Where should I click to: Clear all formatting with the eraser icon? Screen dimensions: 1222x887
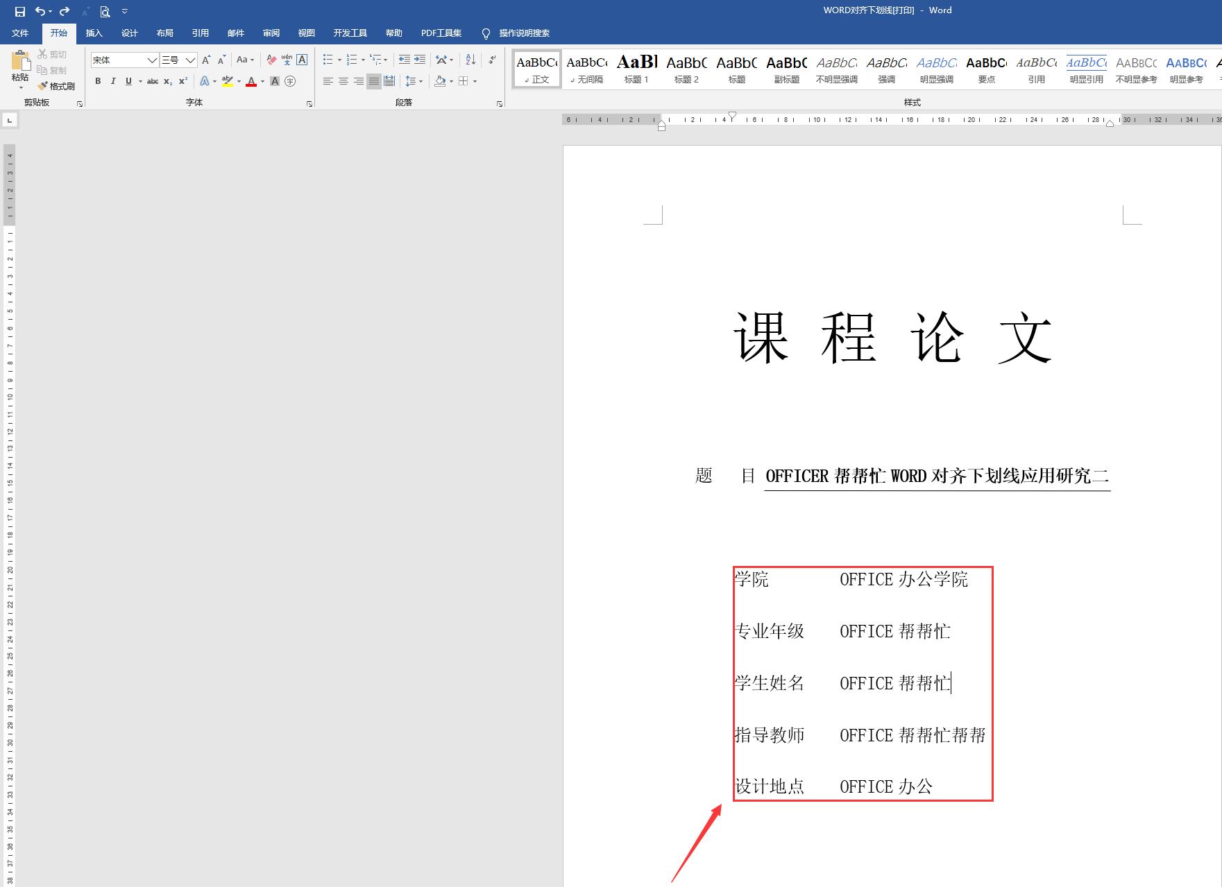point(272,60)
